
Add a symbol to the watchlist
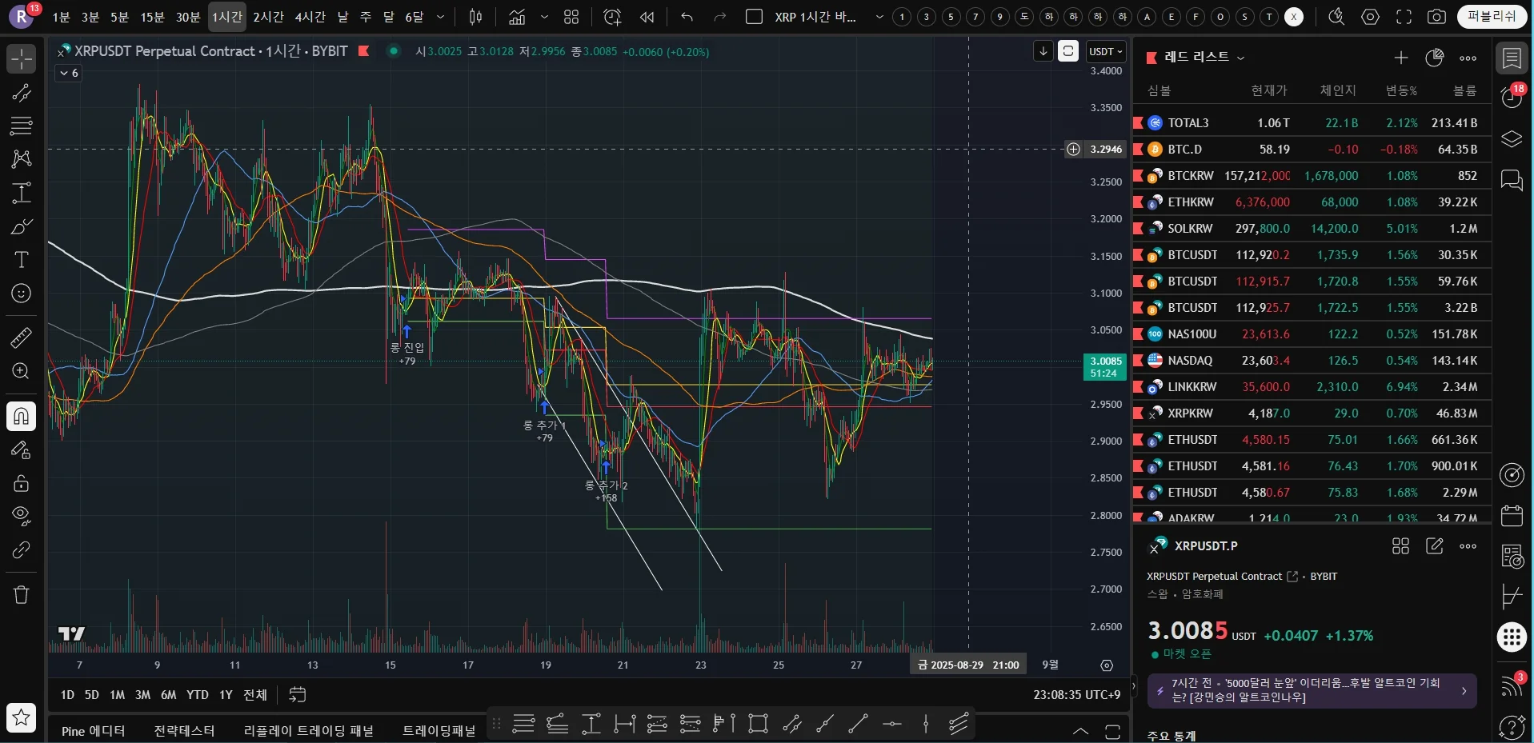click(1401, 58)
